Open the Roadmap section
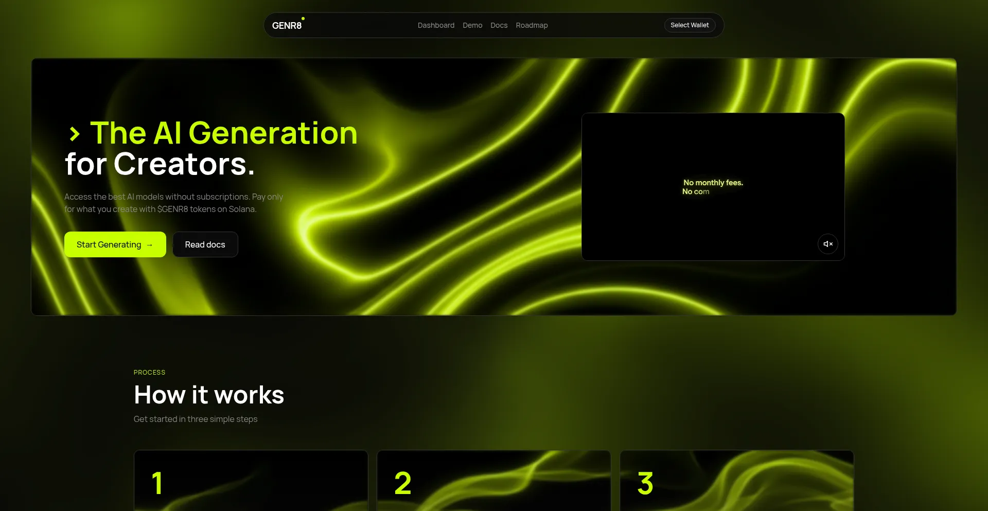The image size is (988, 511). coord(532,25)
